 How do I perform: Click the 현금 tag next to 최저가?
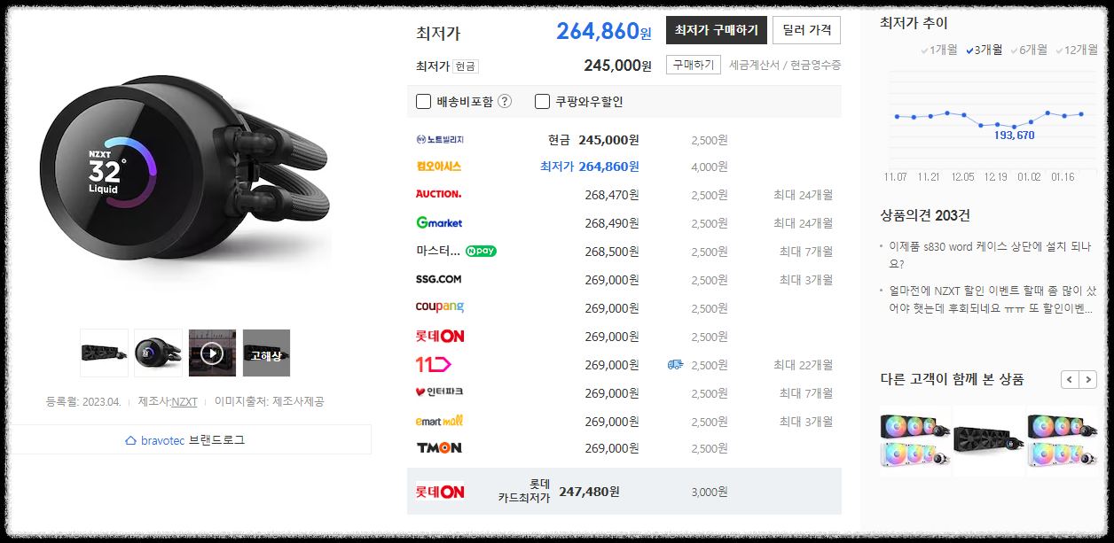coord(466,66)
